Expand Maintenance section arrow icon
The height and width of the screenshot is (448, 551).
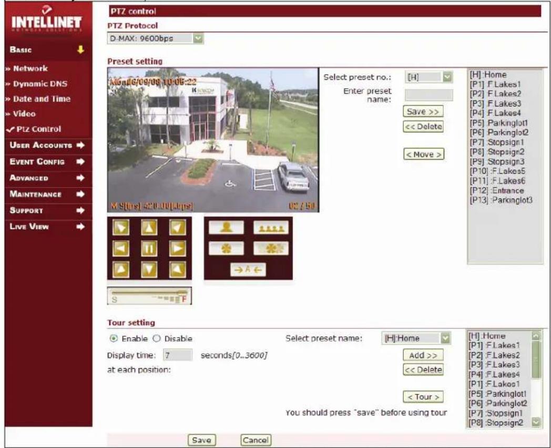(80, 194)
